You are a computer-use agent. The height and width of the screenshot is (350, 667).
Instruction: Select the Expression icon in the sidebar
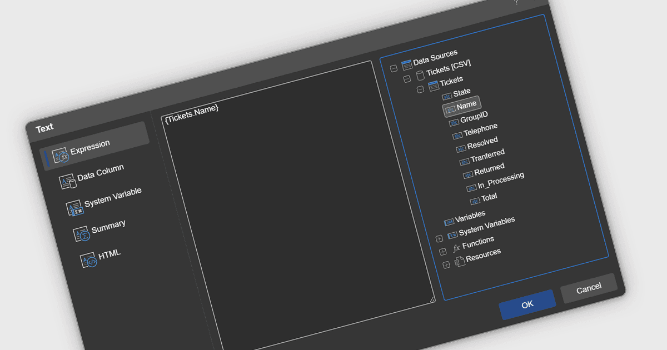point(60,156)
